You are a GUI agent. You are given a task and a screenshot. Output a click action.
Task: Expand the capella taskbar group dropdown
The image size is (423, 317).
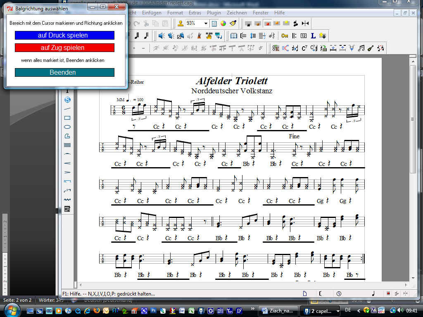coord(338,310)
